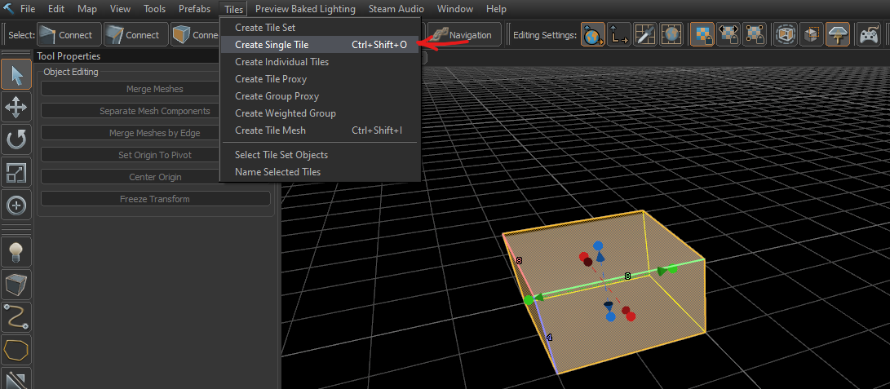Open the Tools menu
The height and width of the screenshot is (389, 890).
(x=155, y=9)
